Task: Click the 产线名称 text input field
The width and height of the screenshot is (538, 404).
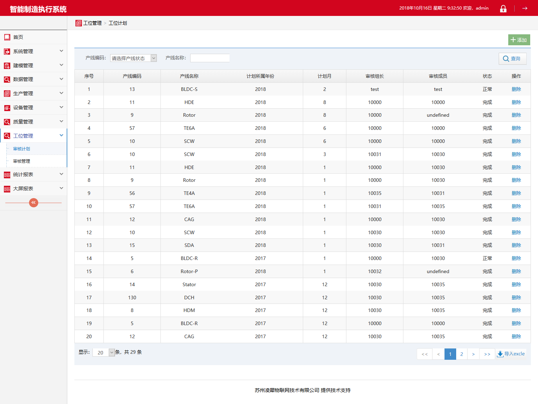Action: tap(210, 58)
